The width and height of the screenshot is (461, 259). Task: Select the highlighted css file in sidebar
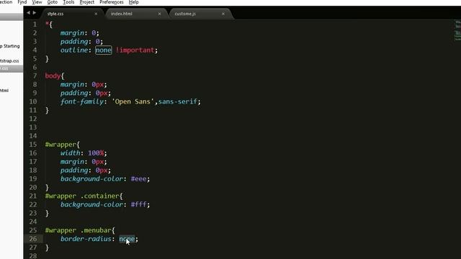coord(12,68)
